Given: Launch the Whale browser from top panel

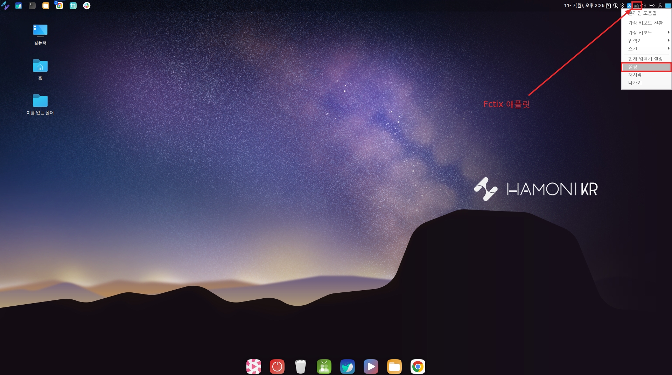Looking at the screenshot, I should pyautogui.click(x=19, y=6).
